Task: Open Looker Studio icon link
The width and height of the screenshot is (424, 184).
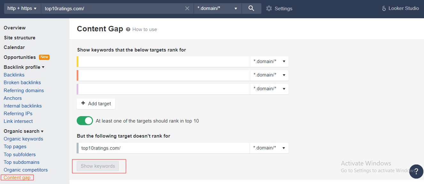Action: (384, 8)
